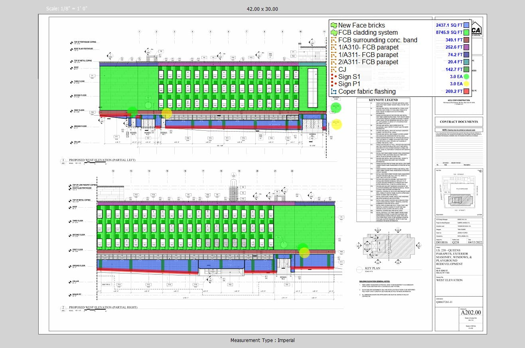This screenshot has width=525, height=348.
Task: Click the blue New Face bricks swatch
Action: pyautogui.click(x=466, y=25)
